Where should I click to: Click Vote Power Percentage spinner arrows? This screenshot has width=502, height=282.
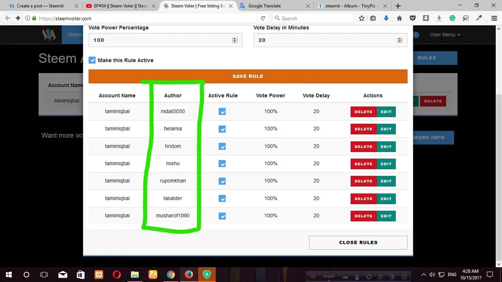pyautogui.click(x=235, y=40)
